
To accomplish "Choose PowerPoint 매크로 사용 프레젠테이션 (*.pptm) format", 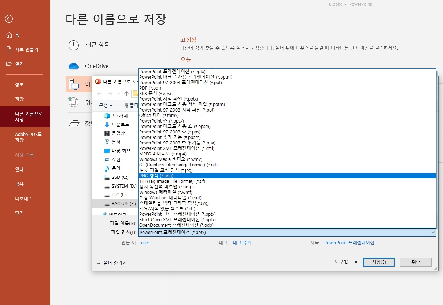I will 287,77.
